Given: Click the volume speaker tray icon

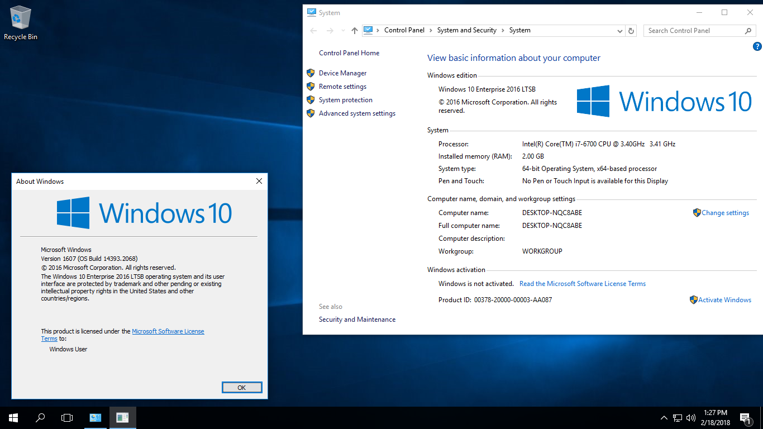Looking at the screenshot, I should (690, 417).
